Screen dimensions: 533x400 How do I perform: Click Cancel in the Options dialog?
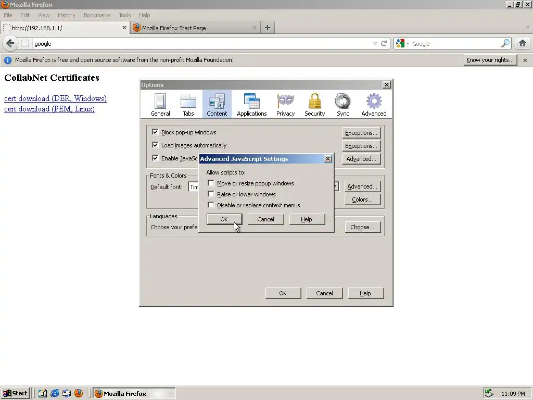[325, 293]
